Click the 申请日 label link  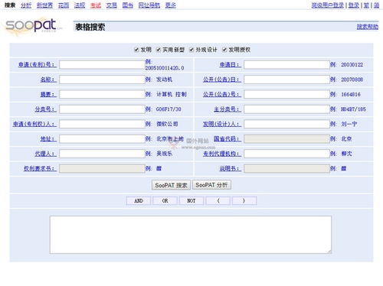[231, 64]
